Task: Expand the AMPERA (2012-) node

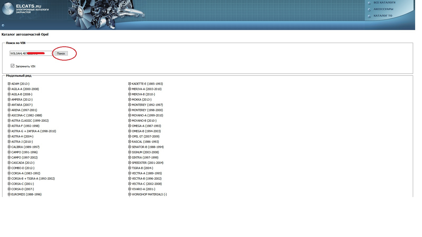Action: pos(9,100)
